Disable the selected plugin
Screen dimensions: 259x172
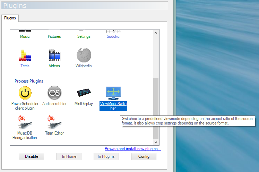point(32,156)
